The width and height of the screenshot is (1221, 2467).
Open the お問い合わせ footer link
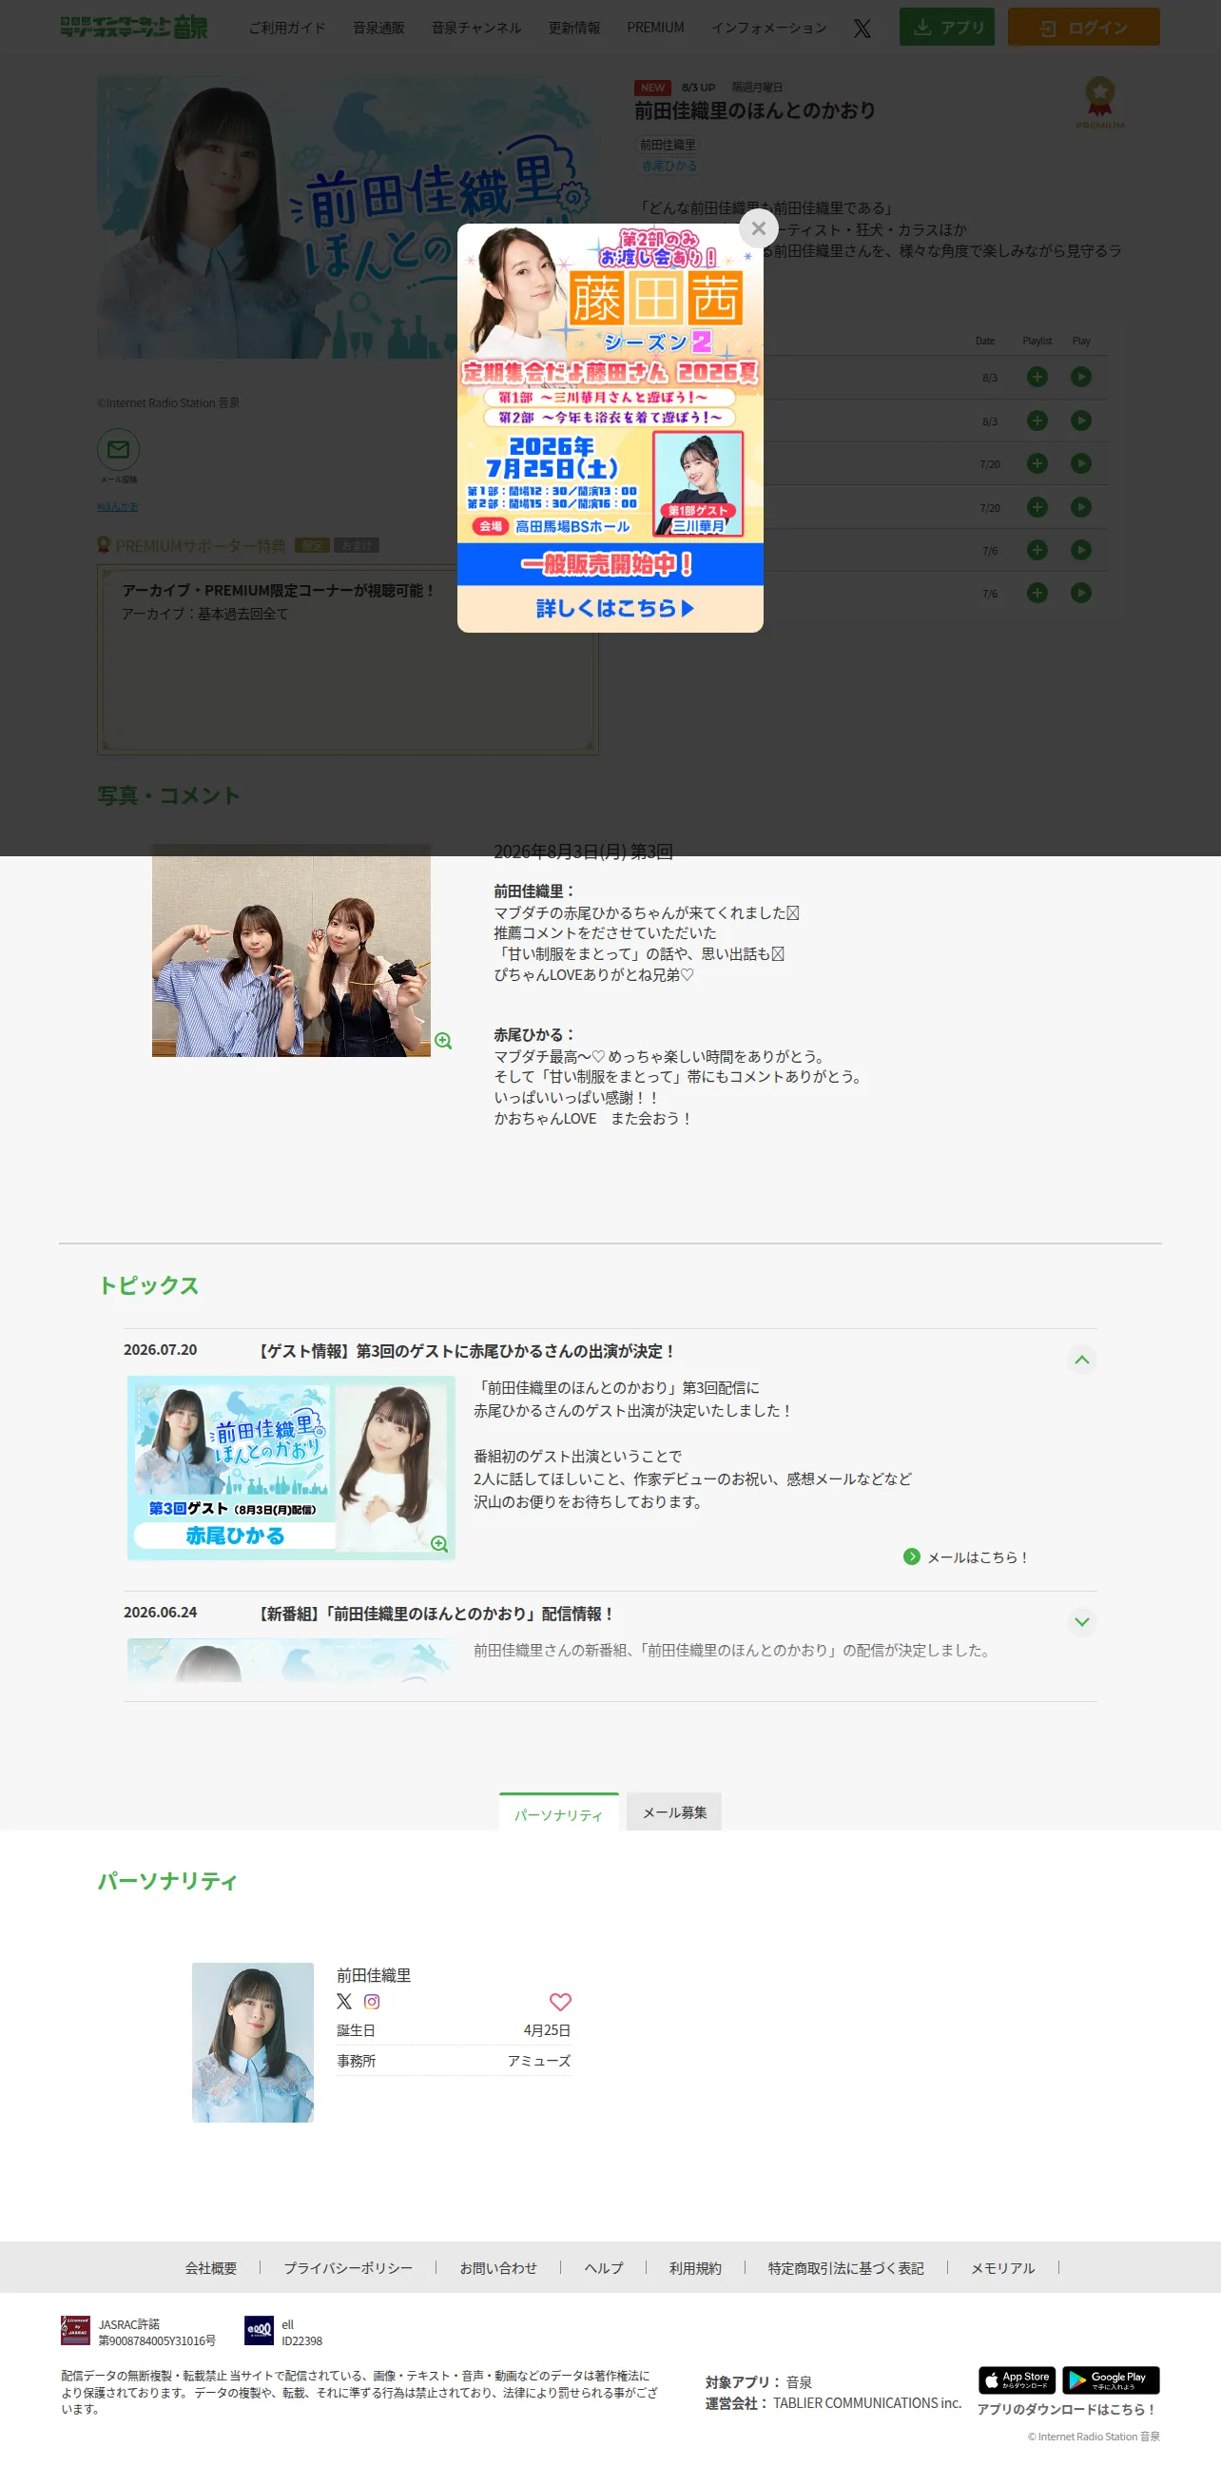click(498, 2268)
